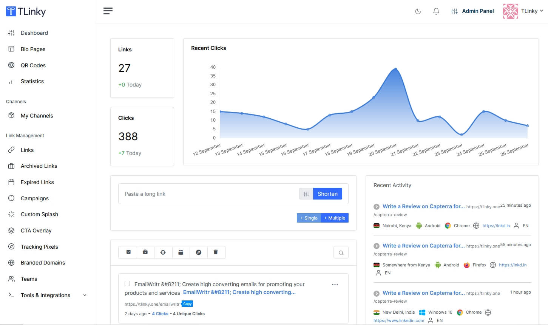Select the Statistics sidebar icon
548x325 pixels.
point(11,81)
